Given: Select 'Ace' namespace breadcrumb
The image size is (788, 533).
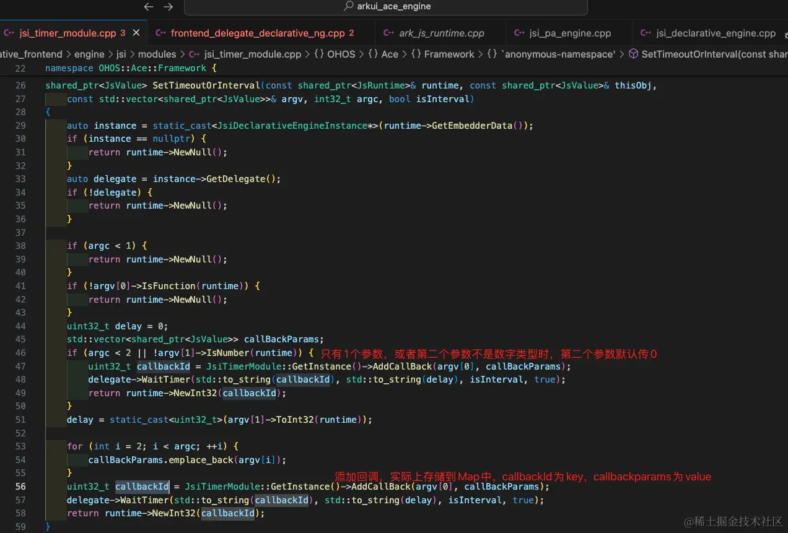Looking at the screenshot, I should 390,54.
